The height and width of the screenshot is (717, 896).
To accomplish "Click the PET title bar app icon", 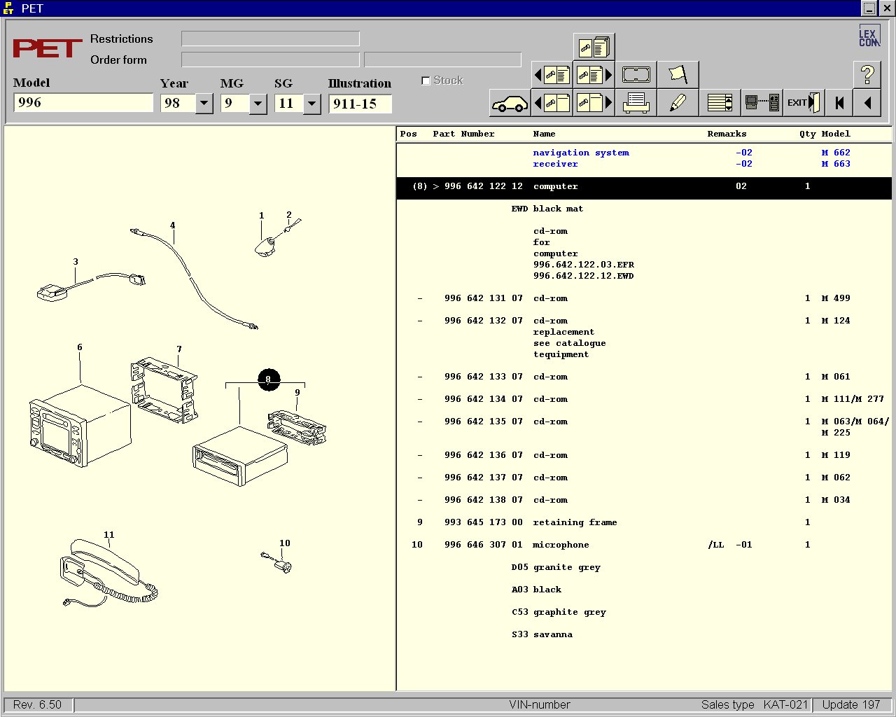I will pos(8,8).
